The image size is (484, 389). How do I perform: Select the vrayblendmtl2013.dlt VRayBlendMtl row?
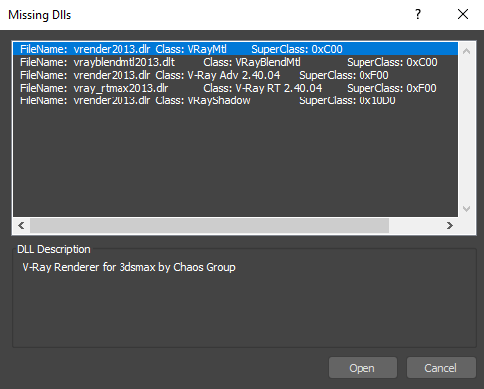pyautogui.click(x=235, y=62)
